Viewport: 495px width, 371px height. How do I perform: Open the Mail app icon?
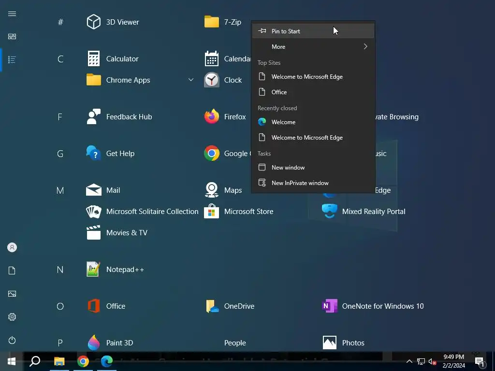coord(94,190)
